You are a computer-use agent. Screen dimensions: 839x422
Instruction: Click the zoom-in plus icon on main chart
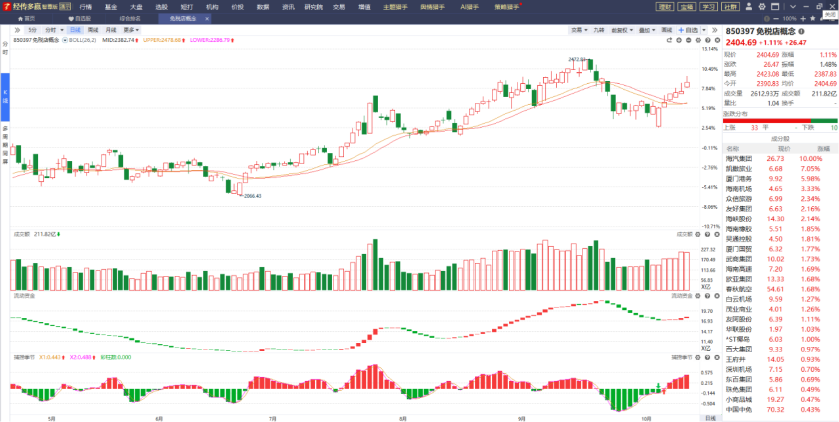coord(679,40)
